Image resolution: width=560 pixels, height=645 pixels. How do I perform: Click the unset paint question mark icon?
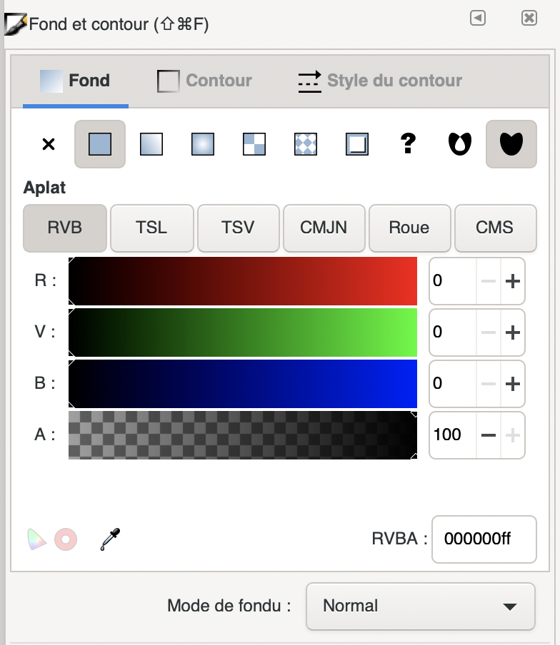click(x=408, y=144)
